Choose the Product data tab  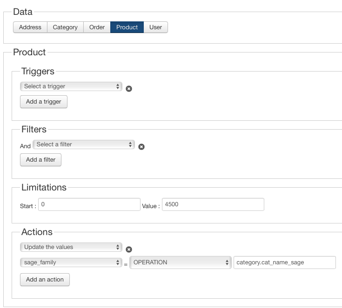pyautogui.click(x=127, y=27)
